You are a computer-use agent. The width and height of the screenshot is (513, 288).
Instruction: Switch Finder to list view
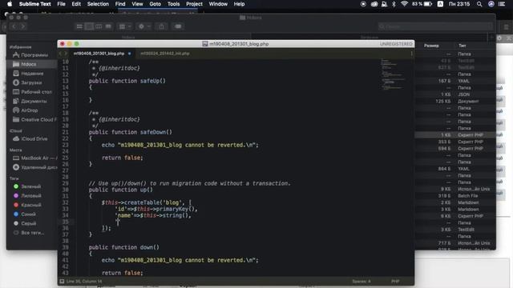(x=89, y=26)
